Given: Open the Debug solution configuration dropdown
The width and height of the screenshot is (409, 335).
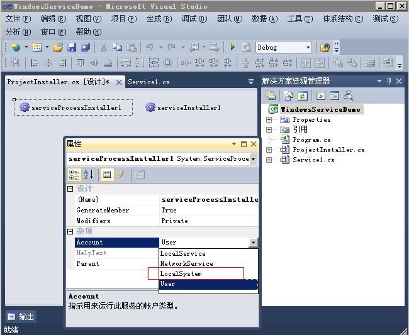Looking at the screenshot, I should point(308,47).
